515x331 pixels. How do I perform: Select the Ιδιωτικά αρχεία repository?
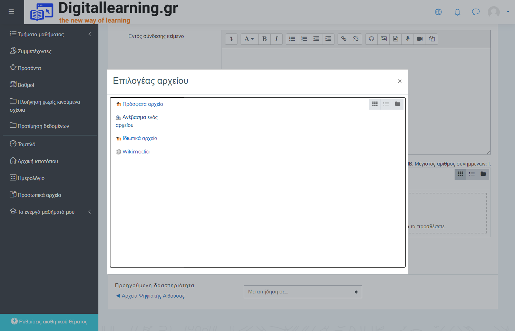(137, 138)
